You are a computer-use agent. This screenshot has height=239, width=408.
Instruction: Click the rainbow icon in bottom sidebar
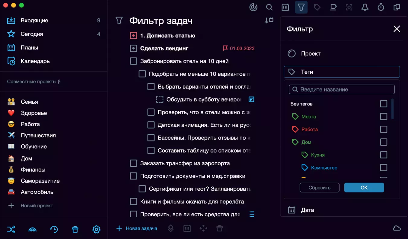pos(32,230)
